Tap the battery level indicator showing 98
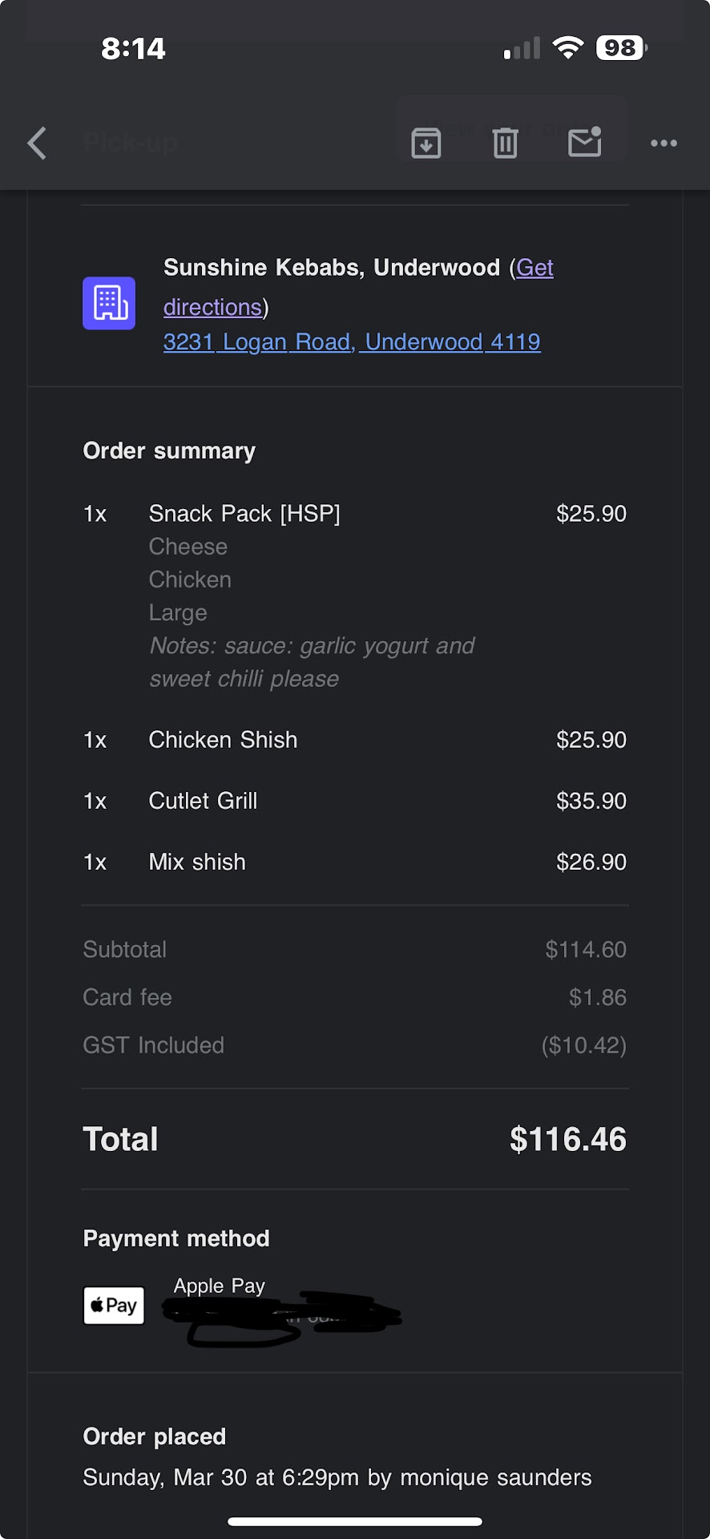The image size is (710, 1539). [621, 48]
